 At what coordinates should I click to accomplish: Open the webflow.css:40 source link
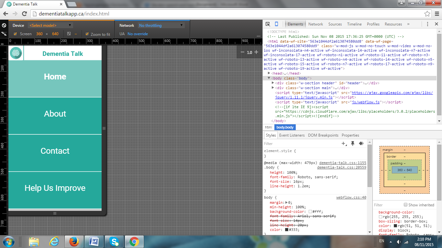pyautogui.click(x=351, y=198)
